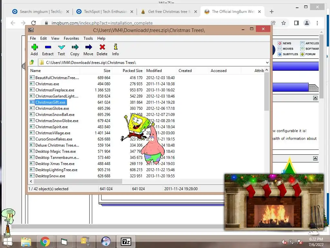Sort the list by the Name column
The width and height of the screenshot is (330, 248).
tap(54, 71)
